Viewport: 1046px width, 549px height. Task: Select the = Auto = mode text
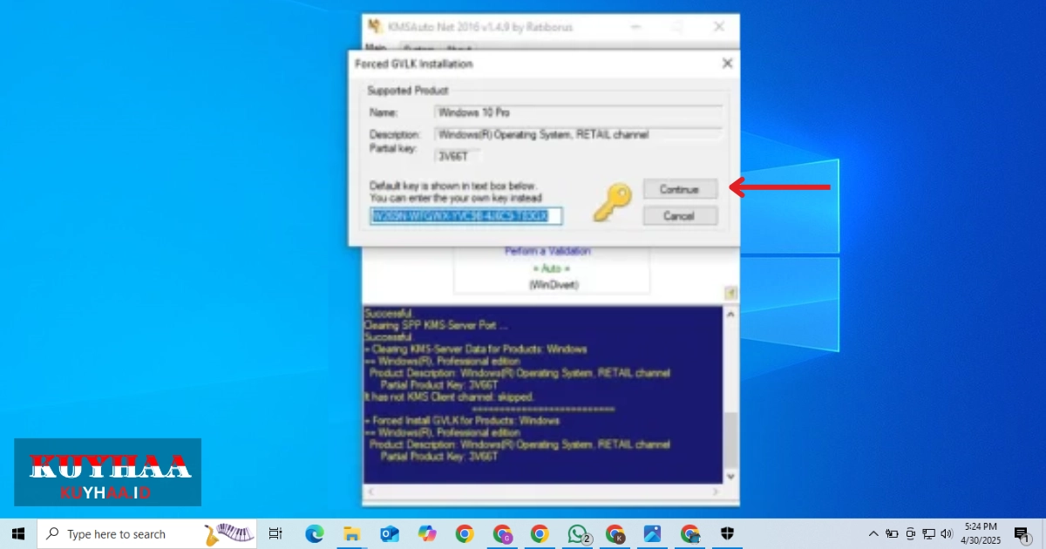pos(551,269)
